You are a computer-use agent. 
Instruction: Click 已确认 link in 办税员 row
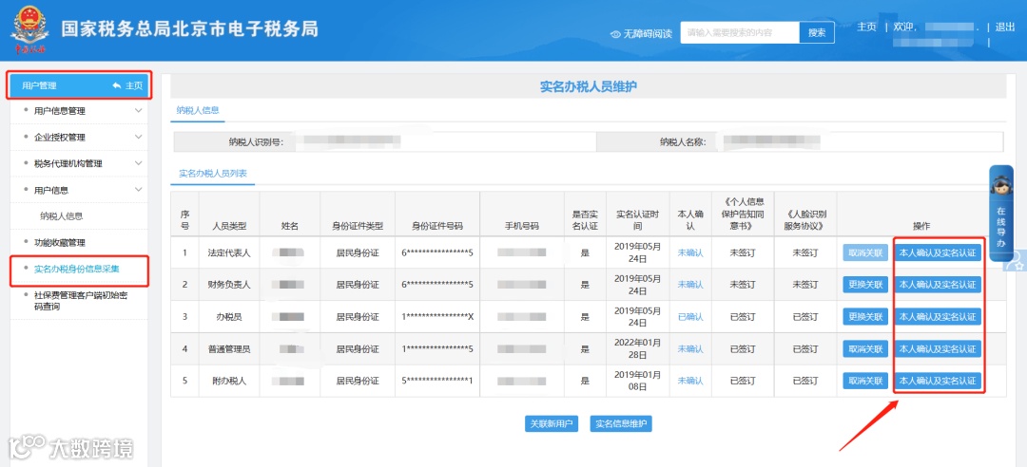[x=690, y=317]
